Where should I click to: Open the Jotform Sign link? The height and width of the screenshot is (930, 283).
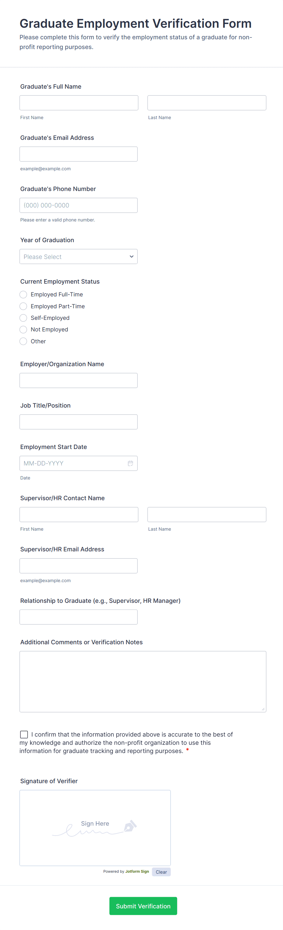(137, 872)
